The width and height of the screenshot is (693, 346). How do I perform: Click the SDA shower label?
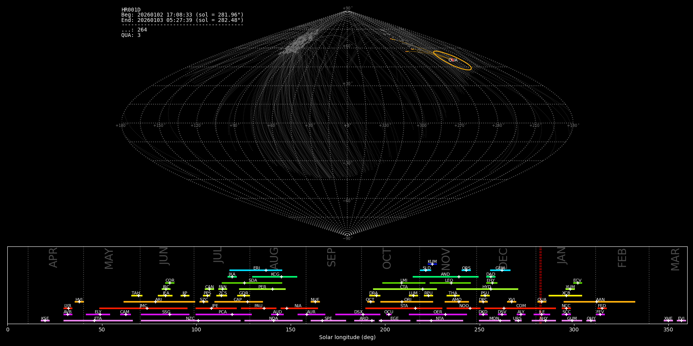click(x=253, y=281)
